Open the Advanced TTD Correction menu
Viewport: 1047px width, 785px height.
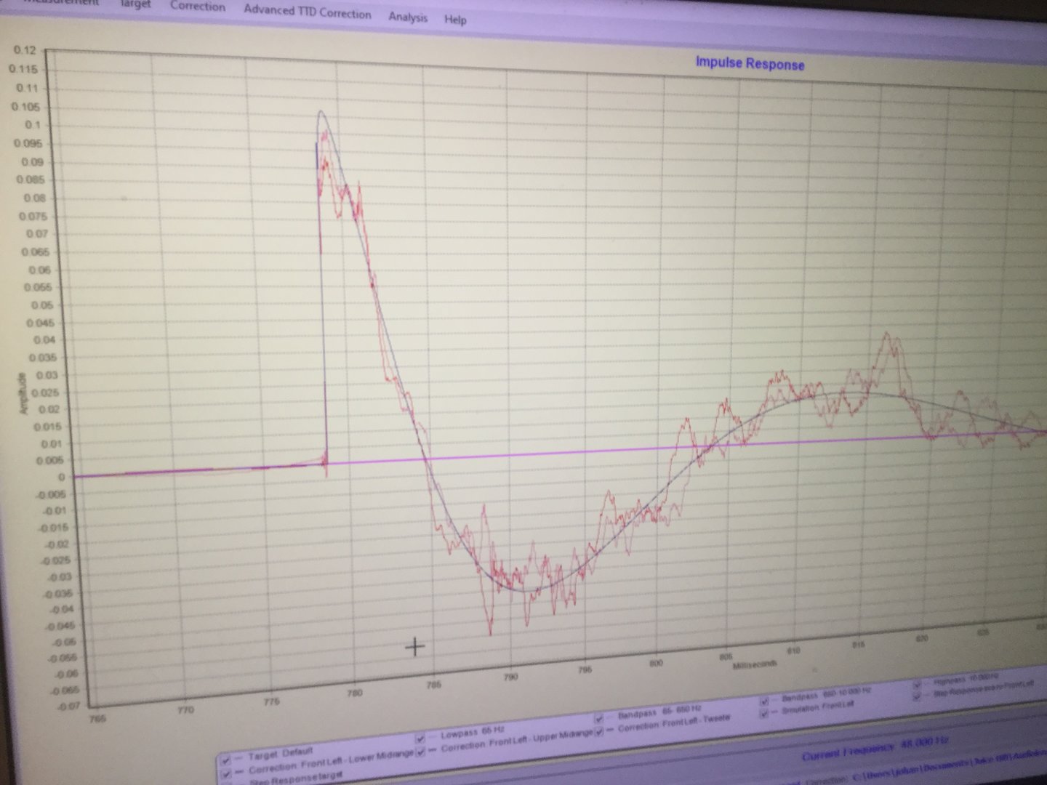(307, 12)
